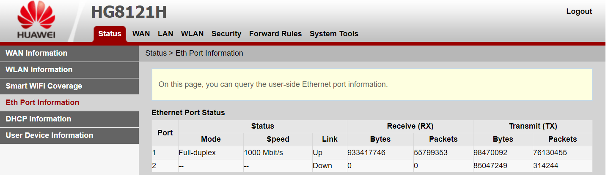The image size is (608, 175).
Task: Open DHCP Information page
Action: 69,119
